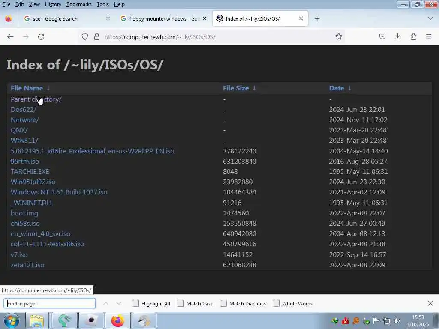Open the list all tabs dropdown

(x=430, y=18)
